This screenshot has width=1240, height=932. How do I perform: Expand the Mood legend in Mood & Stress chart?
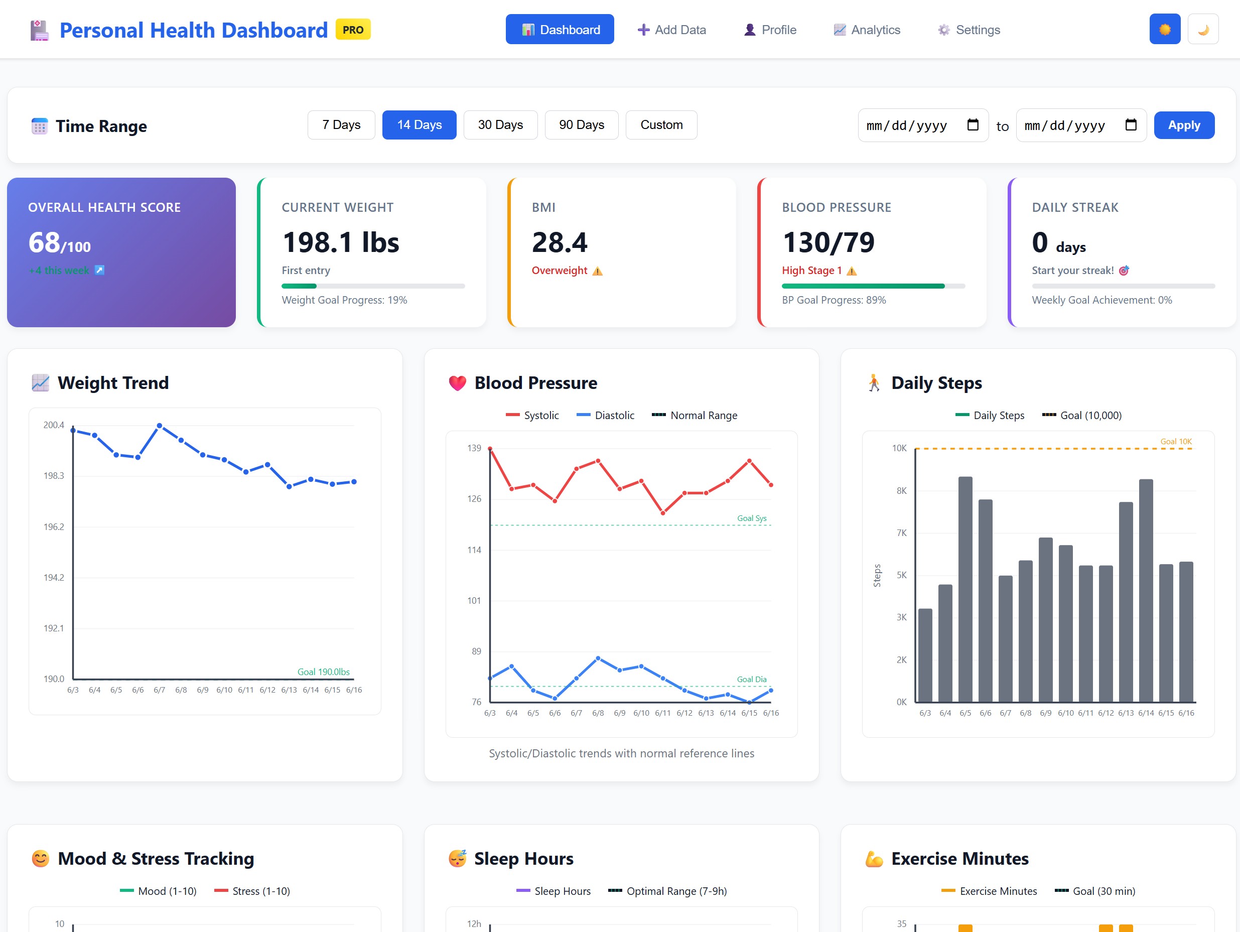pos(160,890)
